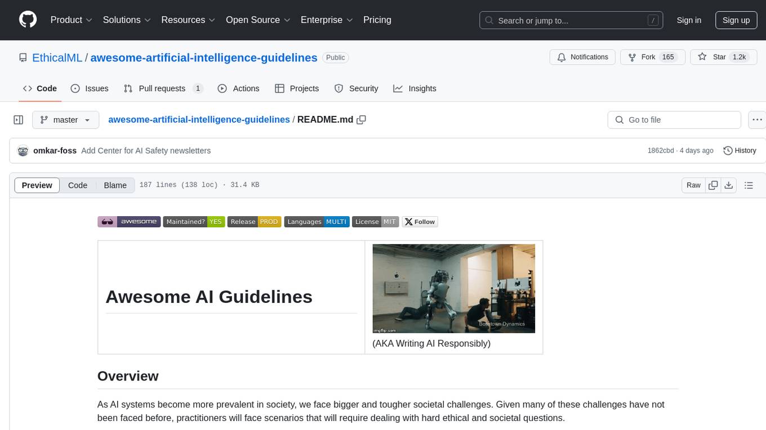Open commit message Add Center for AI Safety newsletters
Screen dimensions: 766x430
(146, 151)
